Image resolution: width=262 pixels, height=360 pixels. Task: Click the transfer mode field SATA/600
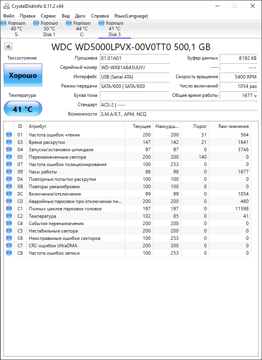tap(134, 86)
